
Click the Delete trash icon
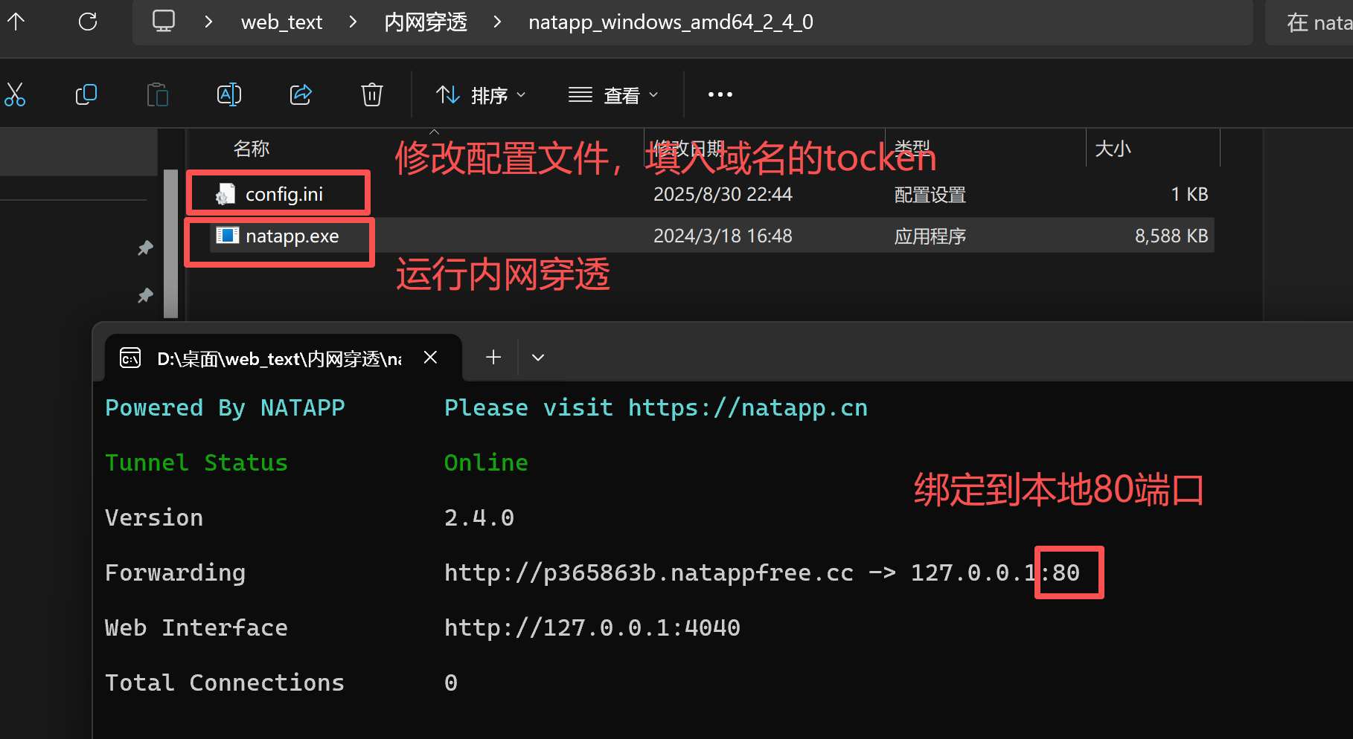coord(372,94)
